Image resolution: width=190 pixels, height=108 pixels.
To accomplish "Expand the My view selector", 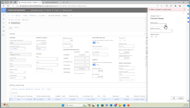I will (26, 20).
